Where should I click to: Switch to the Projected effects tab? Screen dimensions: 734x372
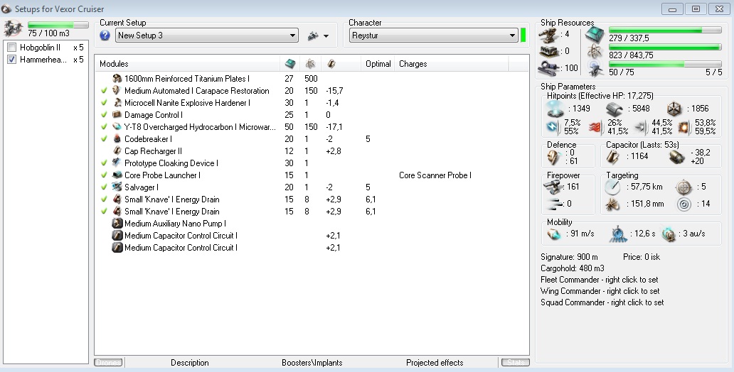click(435, 363)
